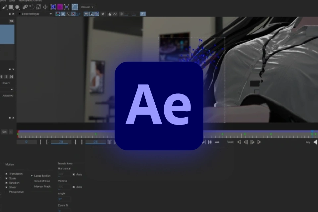Select the hand pan icon in view toolbar

point(110,14)
